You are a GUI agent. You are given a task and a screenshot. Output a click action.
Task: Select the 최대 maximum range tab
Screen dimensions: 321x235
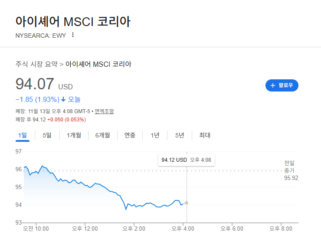(x=205, y=135)
